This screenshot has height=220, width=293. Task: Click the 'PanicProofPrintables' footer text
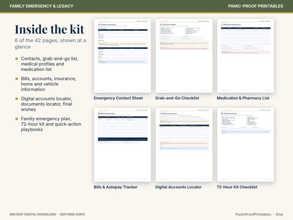pyautogui.click(x=253, y=214)
